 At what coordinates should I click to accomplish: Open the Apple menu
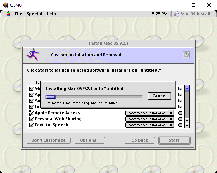[8, 14]
